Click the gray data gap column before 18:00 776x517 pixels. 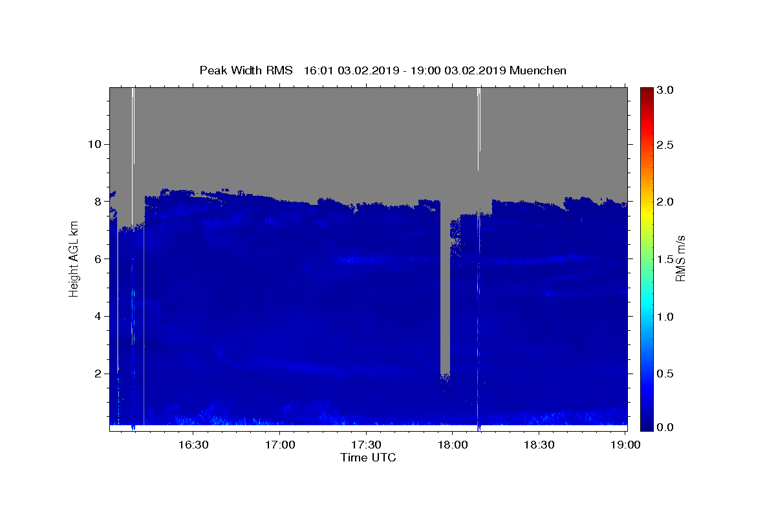(445, 288)
